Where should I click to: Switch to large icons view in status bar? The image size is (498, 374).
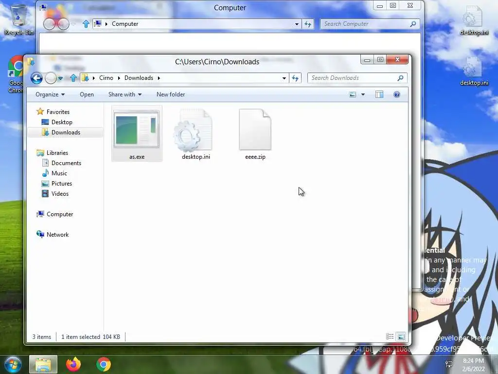pos(401,337)
